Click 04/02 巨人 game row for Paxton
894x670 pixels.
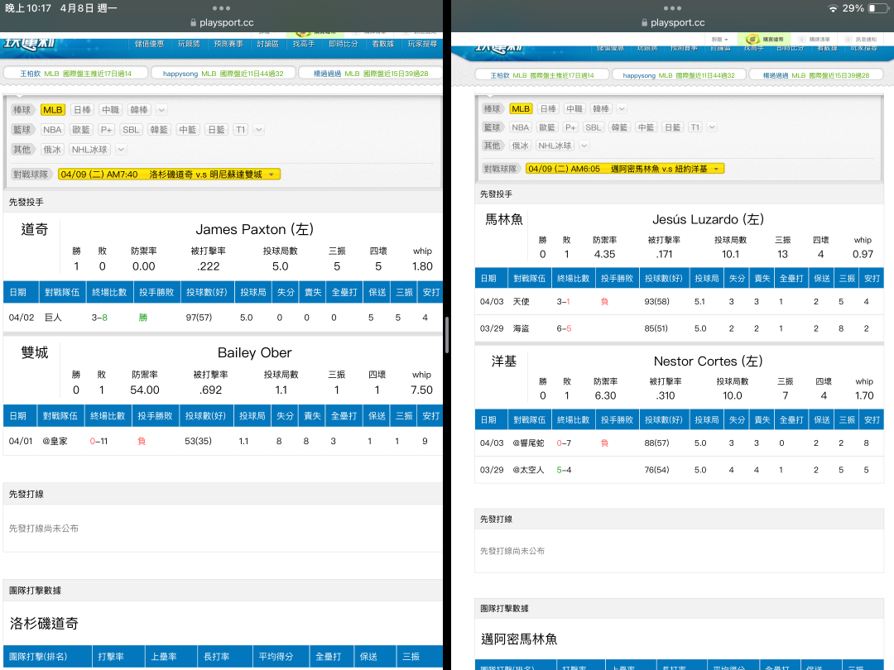click(223, 318)
